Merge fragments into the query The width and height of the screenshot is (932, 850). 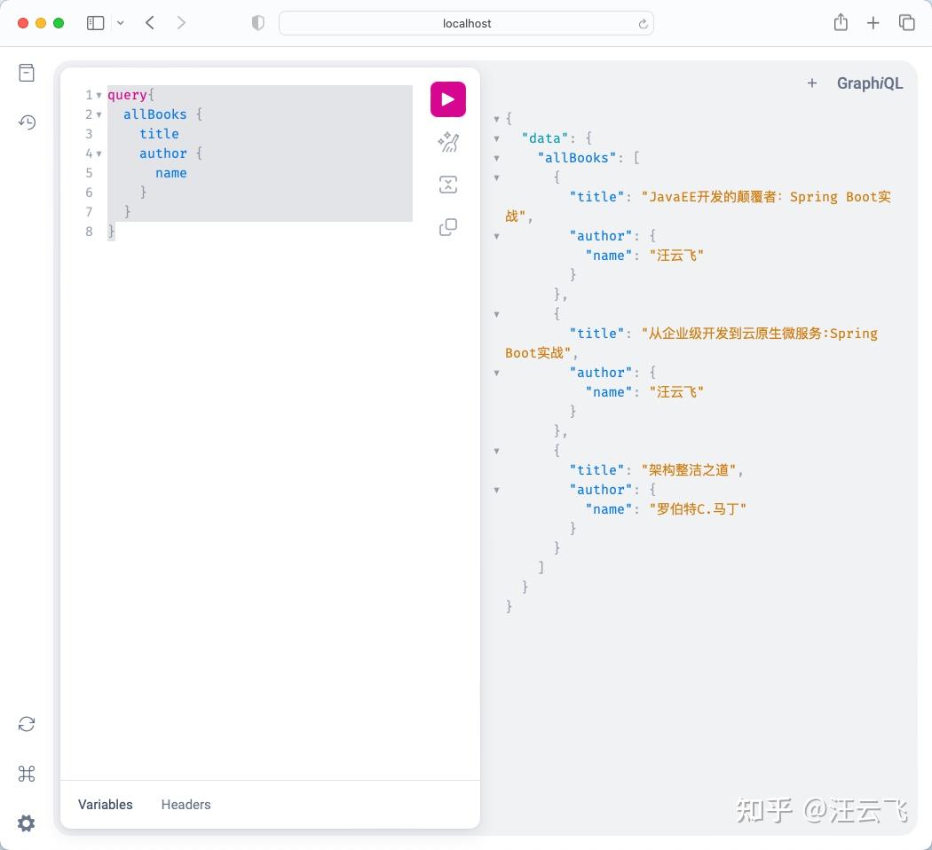(447, 185)
